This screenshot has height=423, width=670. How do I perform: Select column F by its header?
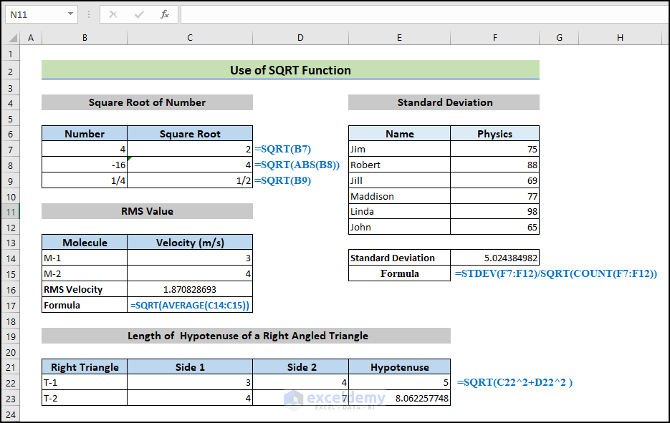pyautogui.click(x=494, y=37)
